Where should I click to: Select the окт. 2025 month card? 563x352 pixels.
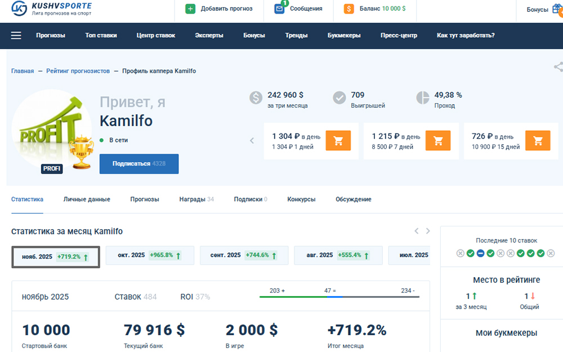(x=150, y=256)
